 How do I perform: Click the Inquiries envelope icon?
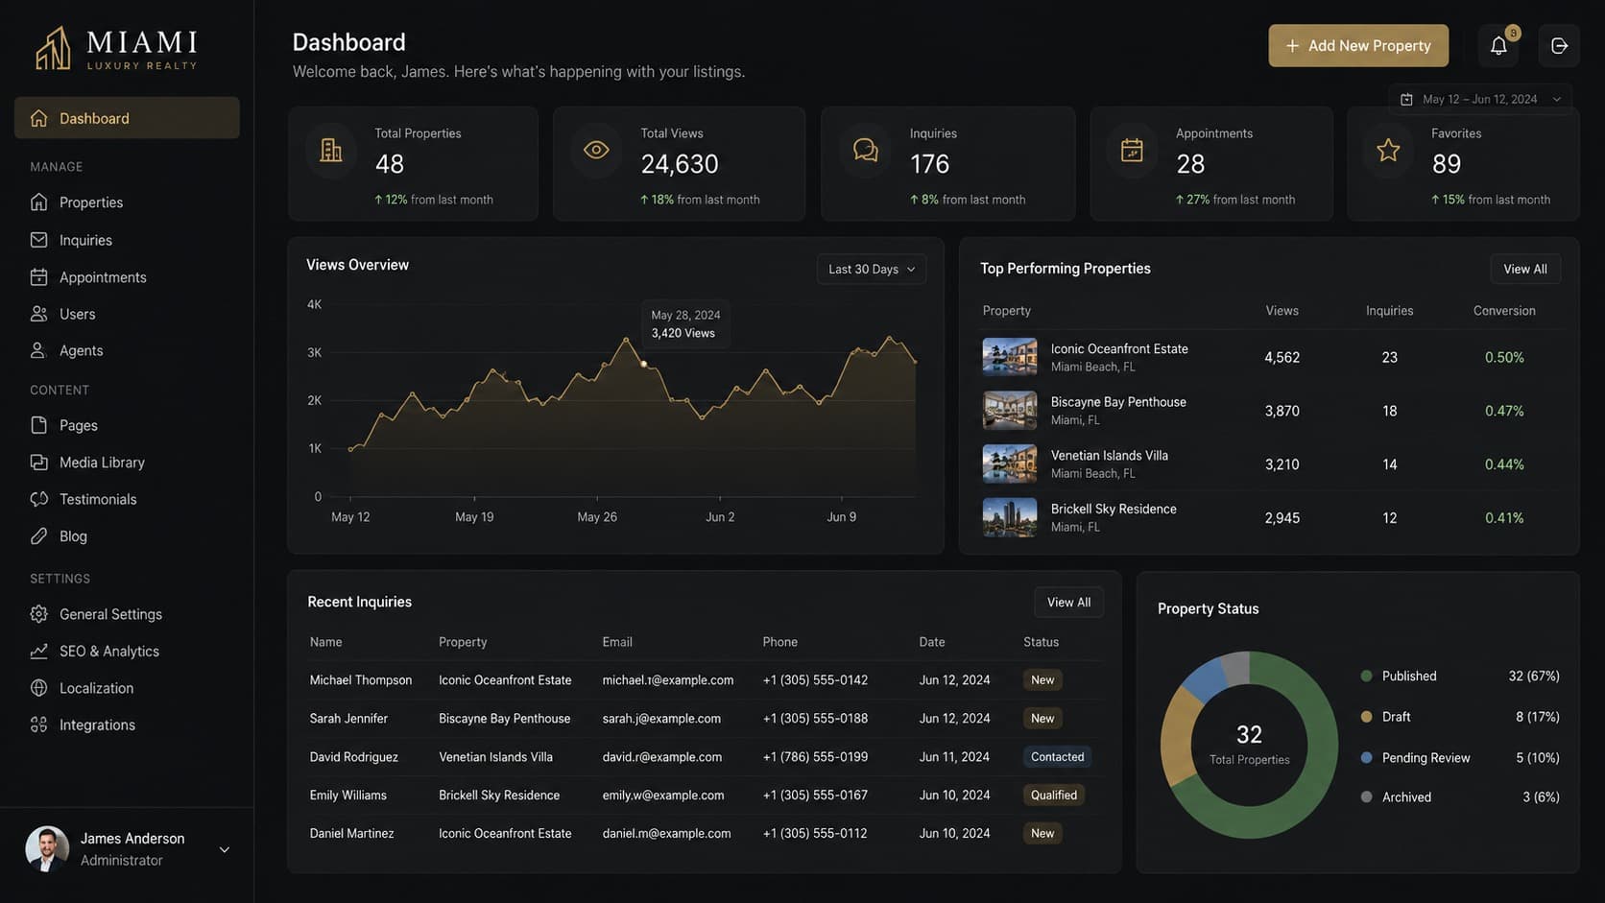coord(38,240)
